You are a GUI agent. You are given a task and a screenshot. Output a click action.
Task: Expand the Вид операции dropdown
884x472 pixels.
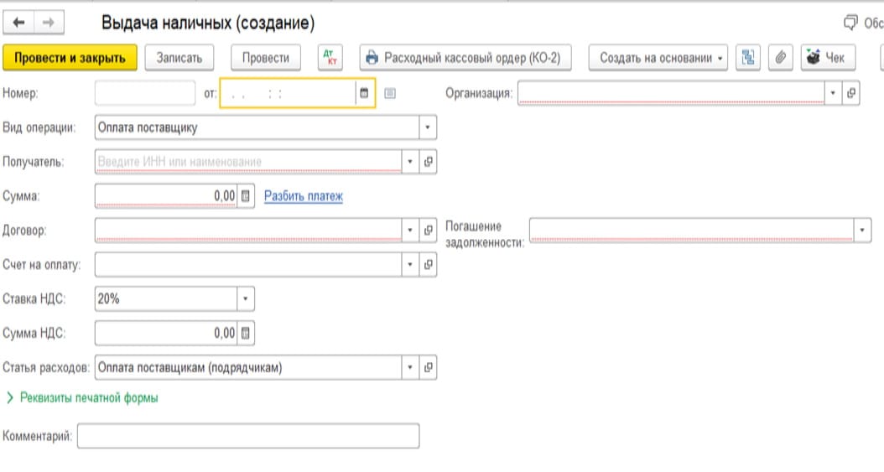pyautogui.click(x=428, y=127)
